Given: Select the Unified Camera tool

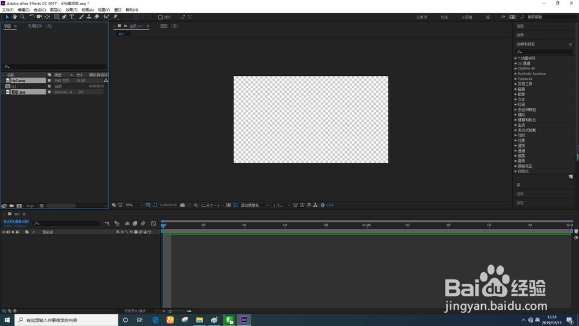Looking at the screenshot, I should coord(39,17).
